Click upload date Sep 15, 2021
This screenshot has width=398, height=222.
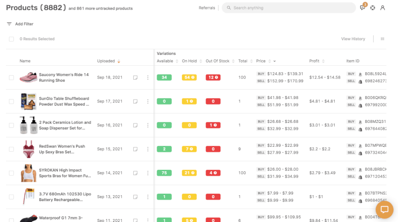[x=109, y=149]
